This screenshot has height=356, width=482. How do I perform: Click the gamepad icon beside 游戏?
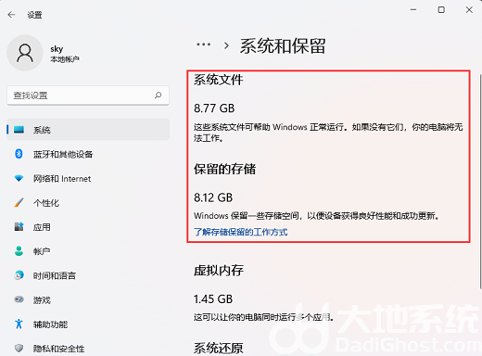point(19,299)
